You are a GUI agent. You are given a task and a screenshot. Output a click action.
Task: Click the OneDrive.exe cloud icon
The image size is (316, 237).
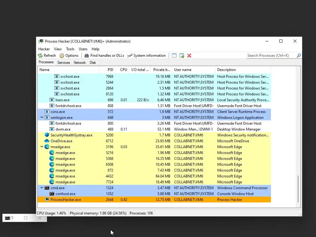point(47,141)
